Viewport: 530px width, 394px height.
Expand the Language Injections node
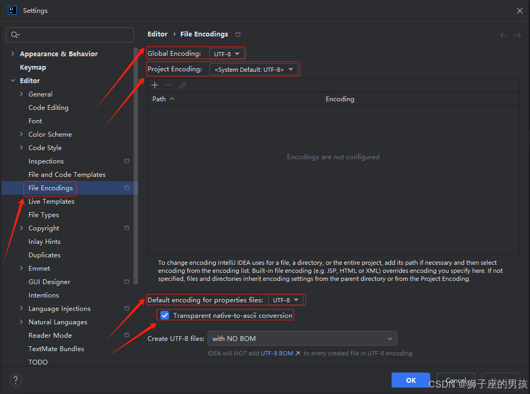click(21, 309)
